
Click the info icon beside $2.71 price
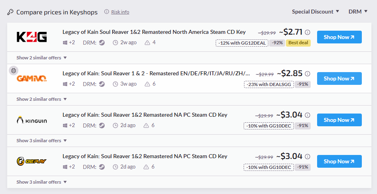coord(307,32)
